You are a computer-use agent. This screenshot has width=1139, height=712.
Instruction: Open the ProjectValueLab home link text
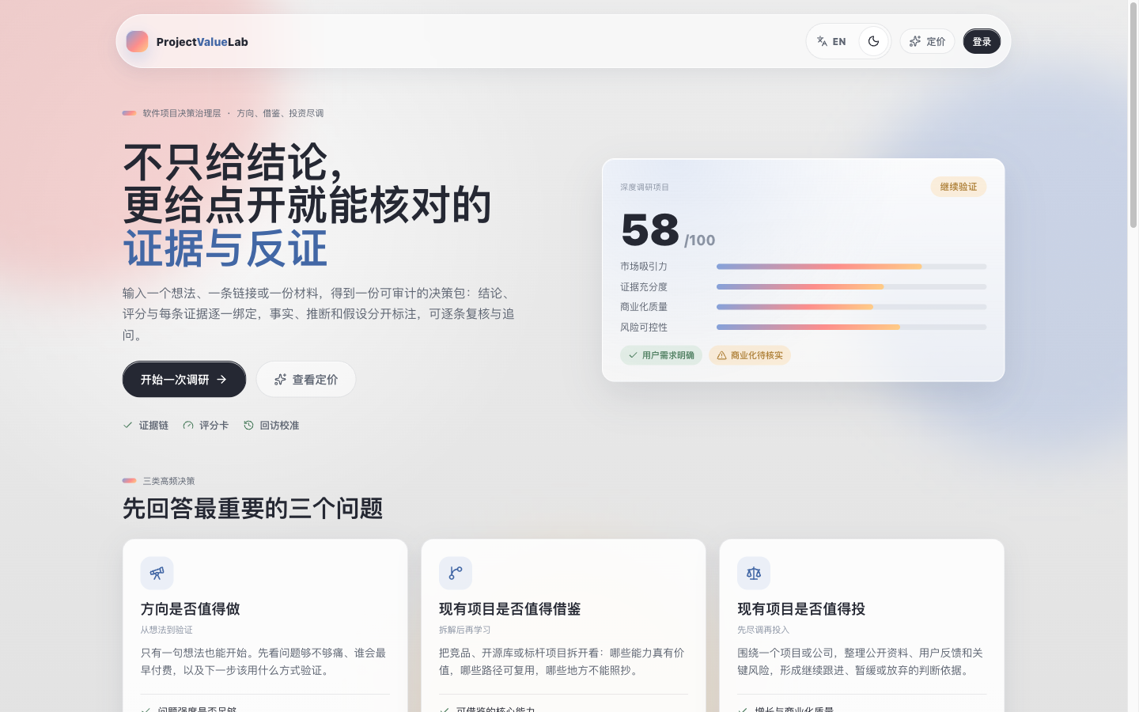[202, 42]
